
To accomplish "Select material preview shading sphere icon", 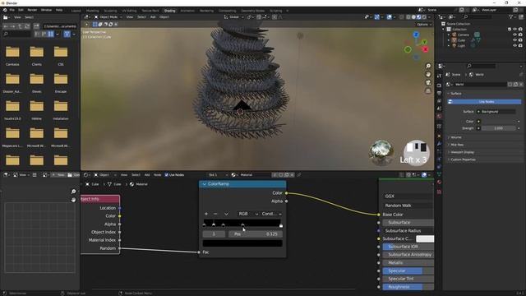I will [418, 16].
